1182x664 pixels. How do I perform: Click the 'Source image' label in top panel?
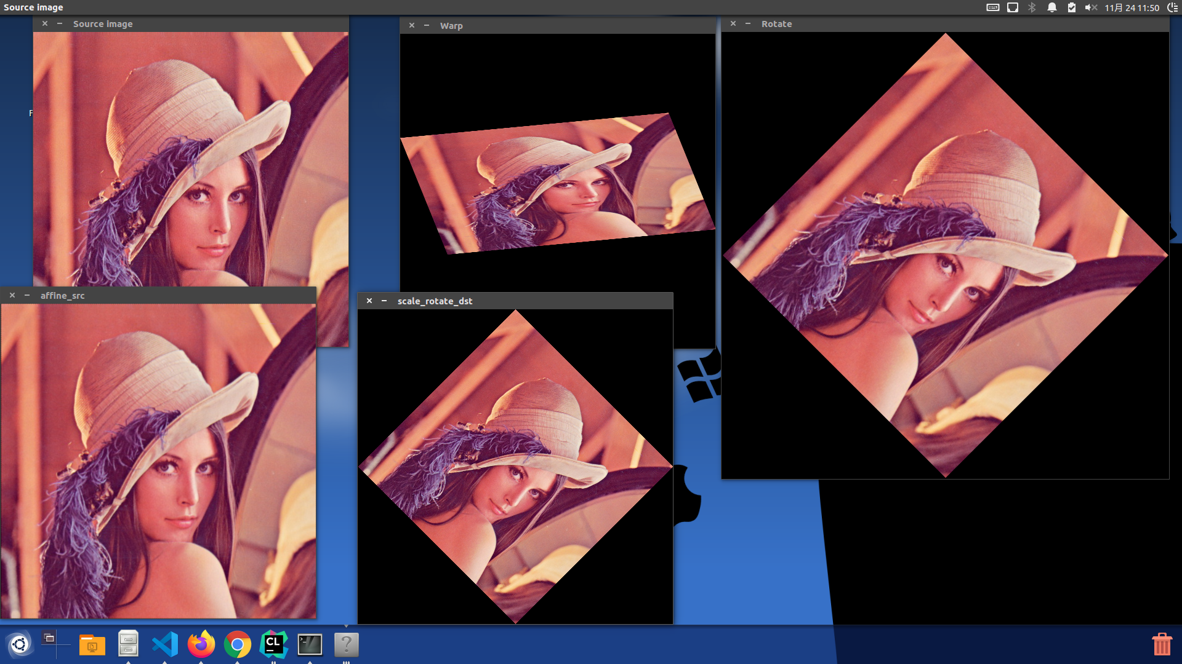click(33, 7)
